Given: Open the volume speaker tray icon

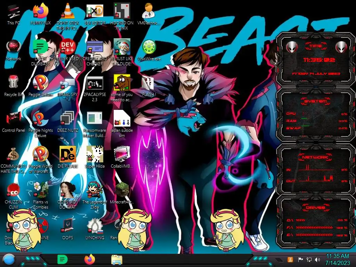Looking at the screenshot, I should [317, 259].
